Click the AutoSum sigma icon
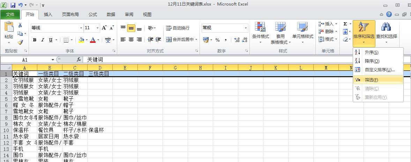 [345, 24]
